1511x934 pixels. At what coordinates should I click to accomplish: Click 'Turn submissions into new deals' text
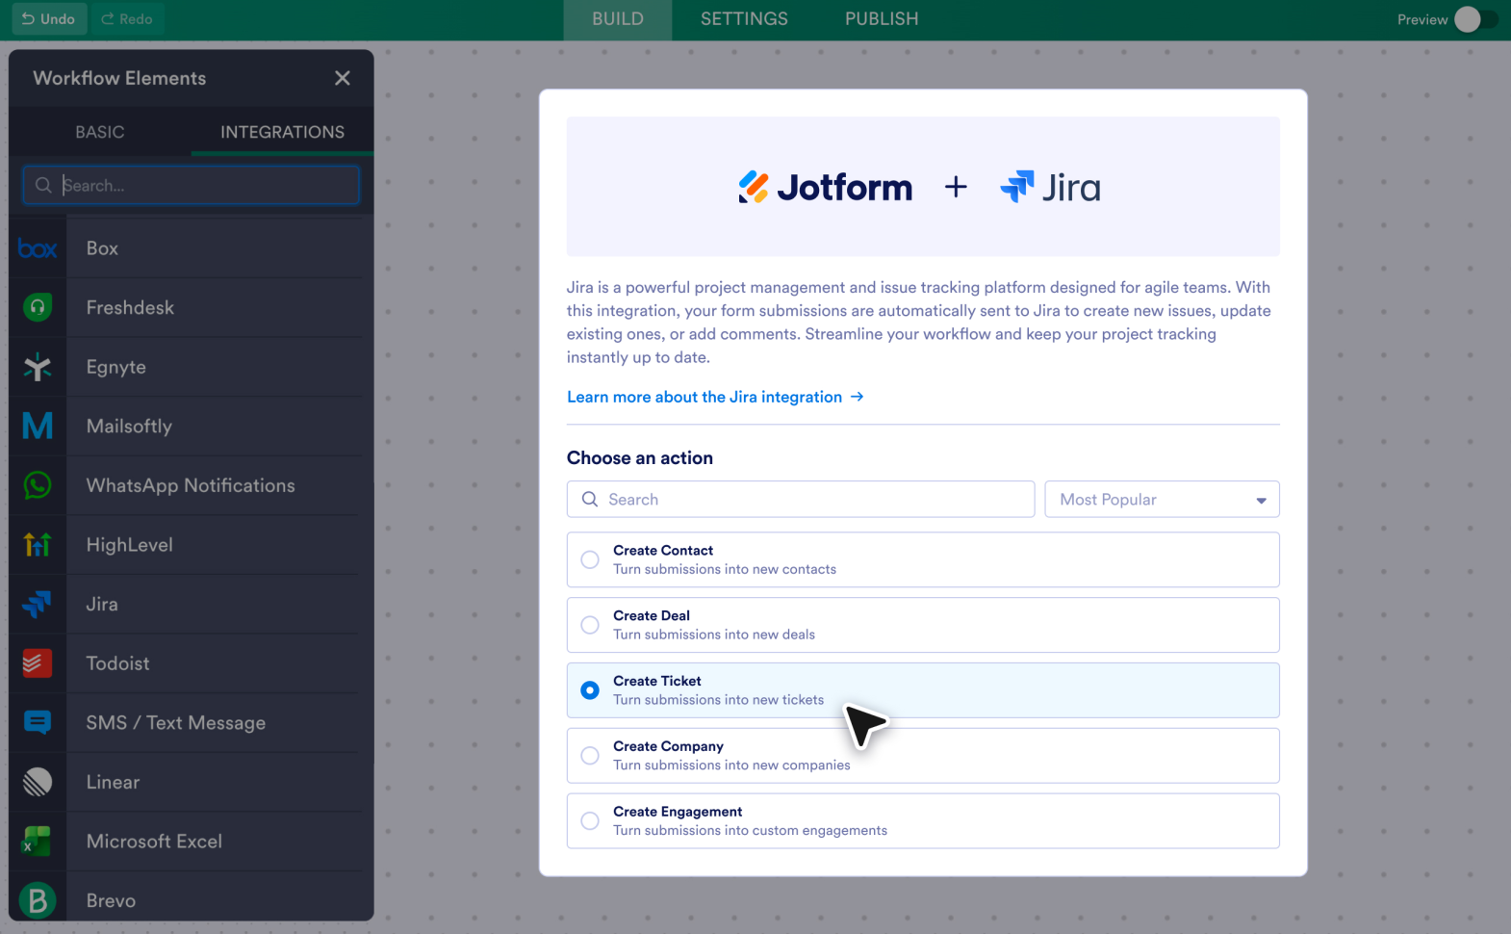pos(714,635)
